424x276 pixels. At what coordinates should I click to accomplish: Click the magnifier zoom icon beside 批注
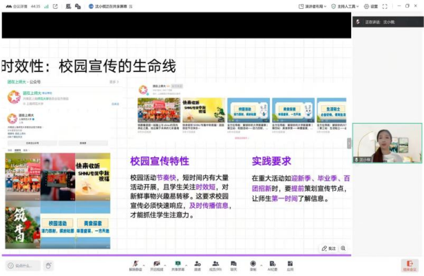[x=343, y=248]
